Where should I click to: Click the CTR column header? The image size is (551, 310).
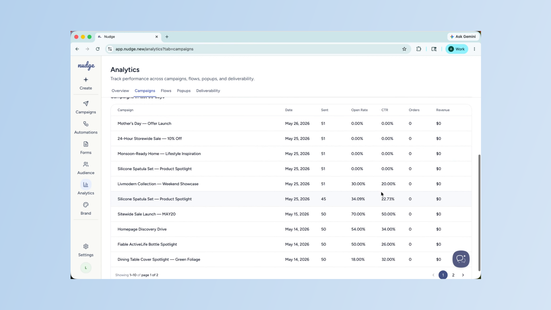click(385, 110)
